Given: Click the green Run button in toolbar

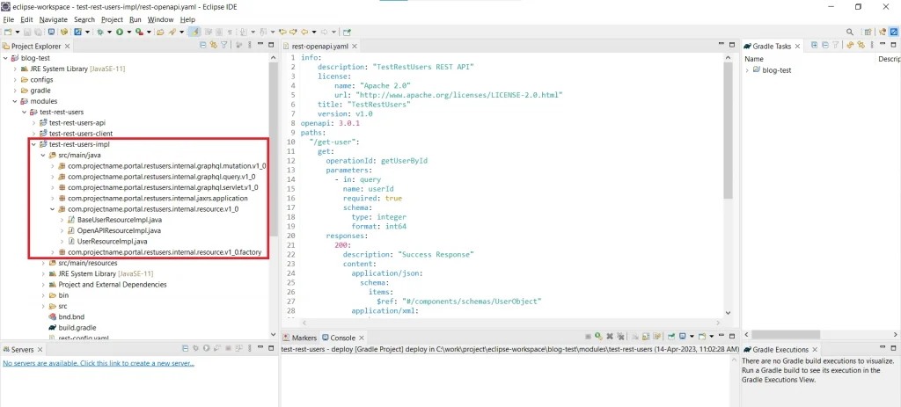Looking at the screenshot, I should pyautogui.click(x=120, y=33).
